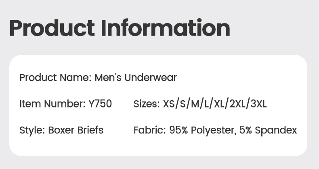Select the Y750 item number value

click(100, 104)
